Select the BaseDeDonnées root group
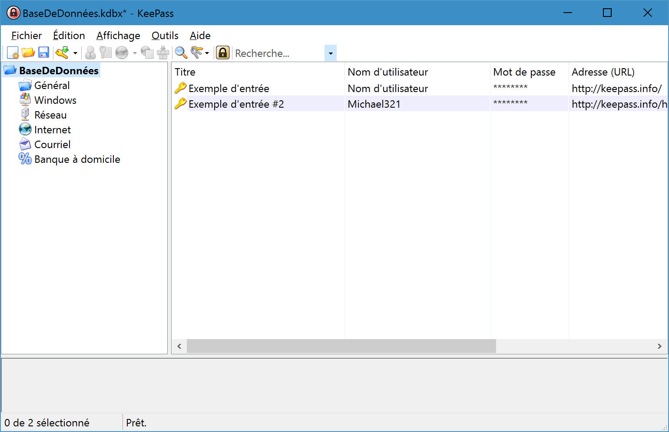Viewport: 669px width, 432px height. tap(59, 70)
